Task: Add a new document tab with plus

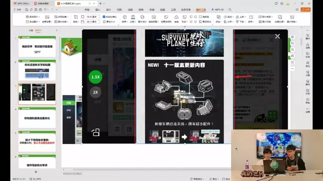Action: coord(100,4)
